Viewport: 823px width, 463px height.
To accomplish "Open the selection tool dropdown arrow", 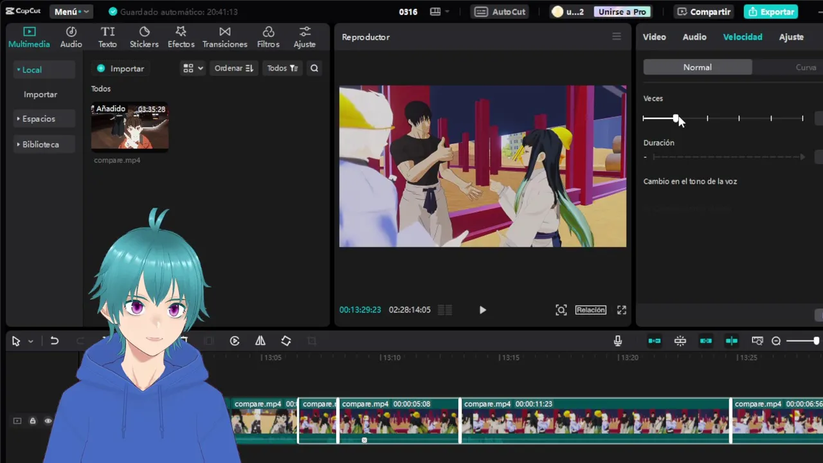I will click(30, 341).
